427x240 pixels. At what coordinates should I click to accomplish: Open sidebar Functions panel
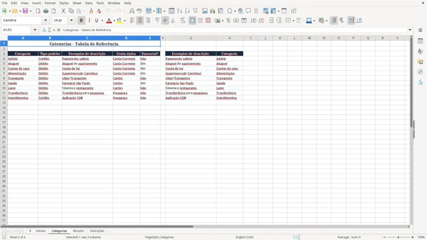pos(420,82)
